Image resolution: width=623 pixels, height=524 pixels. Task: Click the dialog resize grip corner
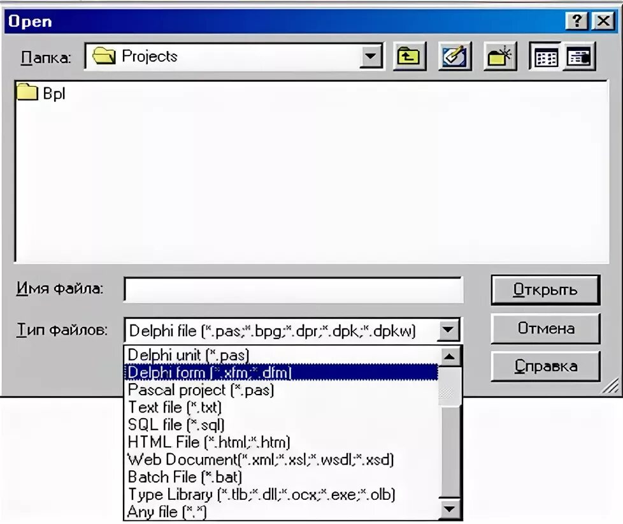(x=611, y=386)
